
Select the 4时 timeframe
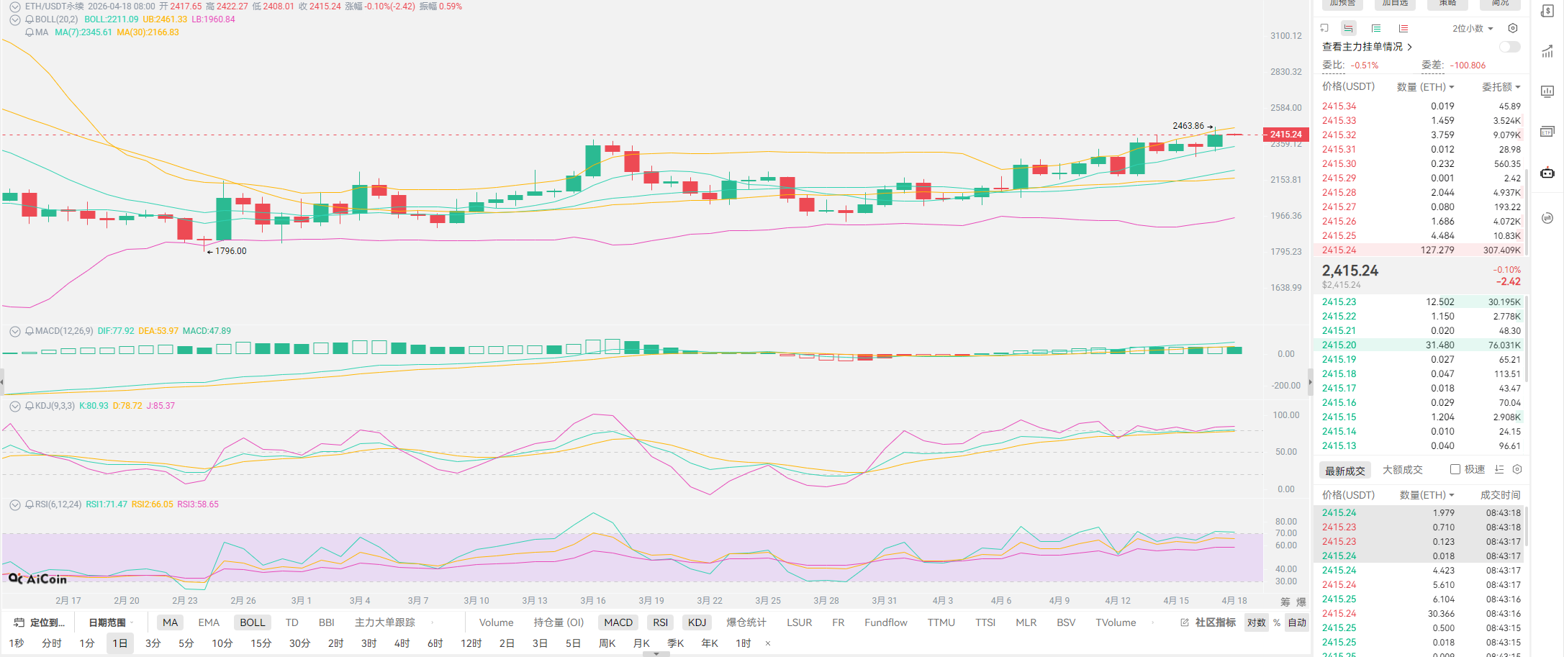[x=401, y=643]
